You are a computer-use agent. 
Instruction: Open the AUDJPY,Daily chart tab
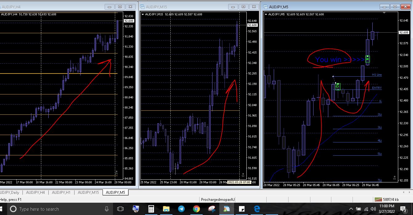[x=10, y=193]
